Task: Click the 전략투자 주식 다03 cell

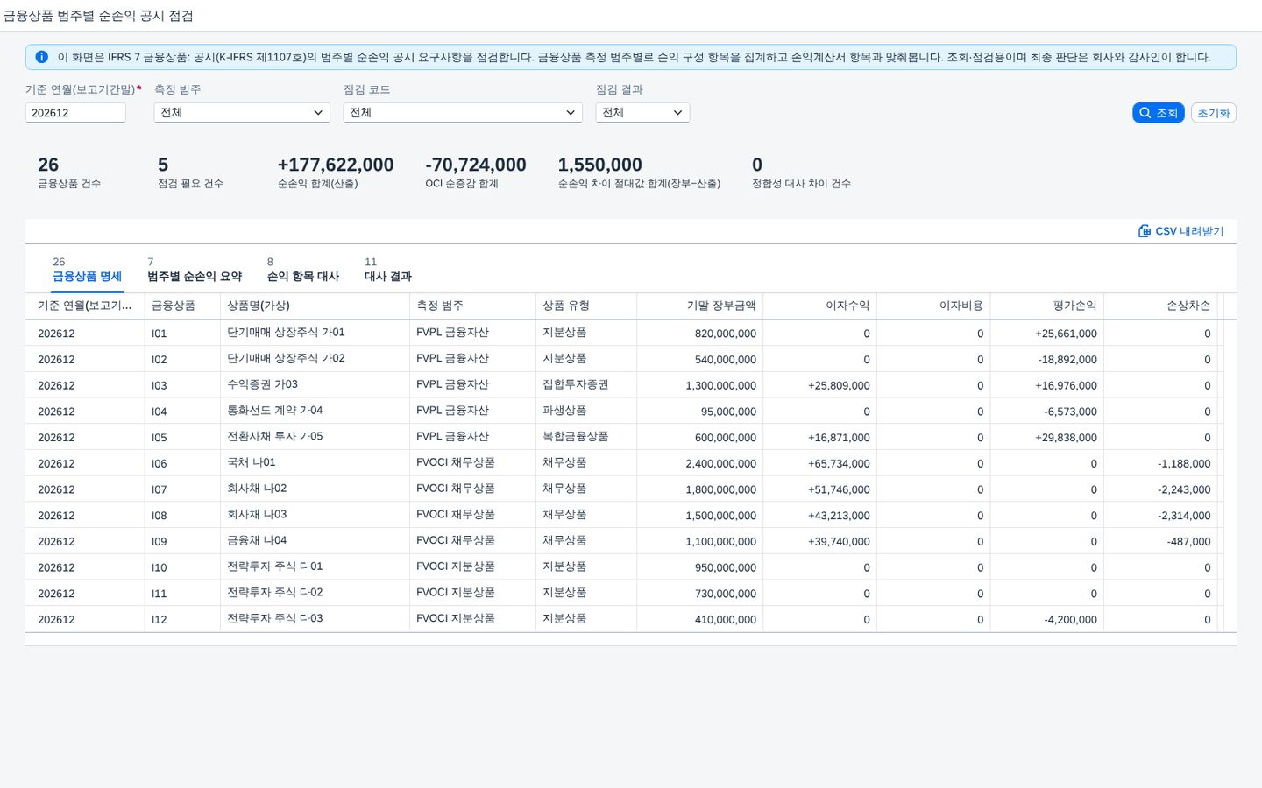Action: tap(315, 619)
